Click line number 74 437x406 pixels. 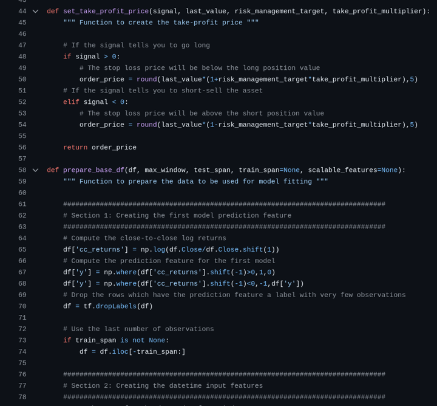[22, 352]
